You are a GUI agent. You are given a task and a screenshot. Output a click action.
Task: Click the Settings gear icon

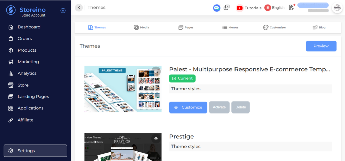tap(11, 151)
